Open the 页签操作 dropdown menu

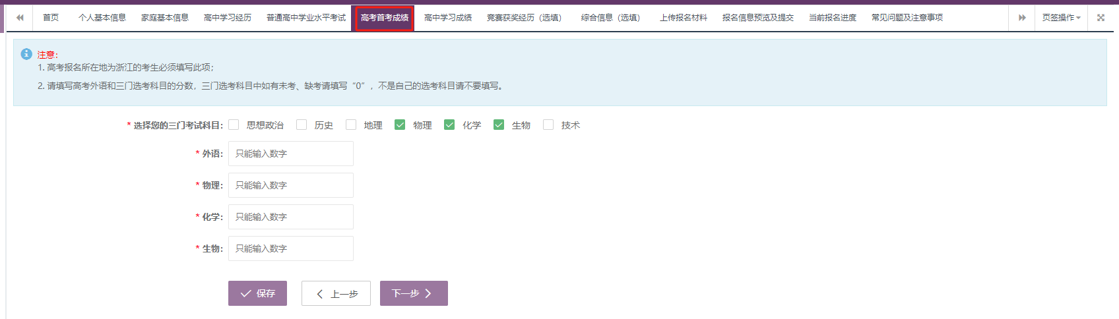coord(1061,18)
